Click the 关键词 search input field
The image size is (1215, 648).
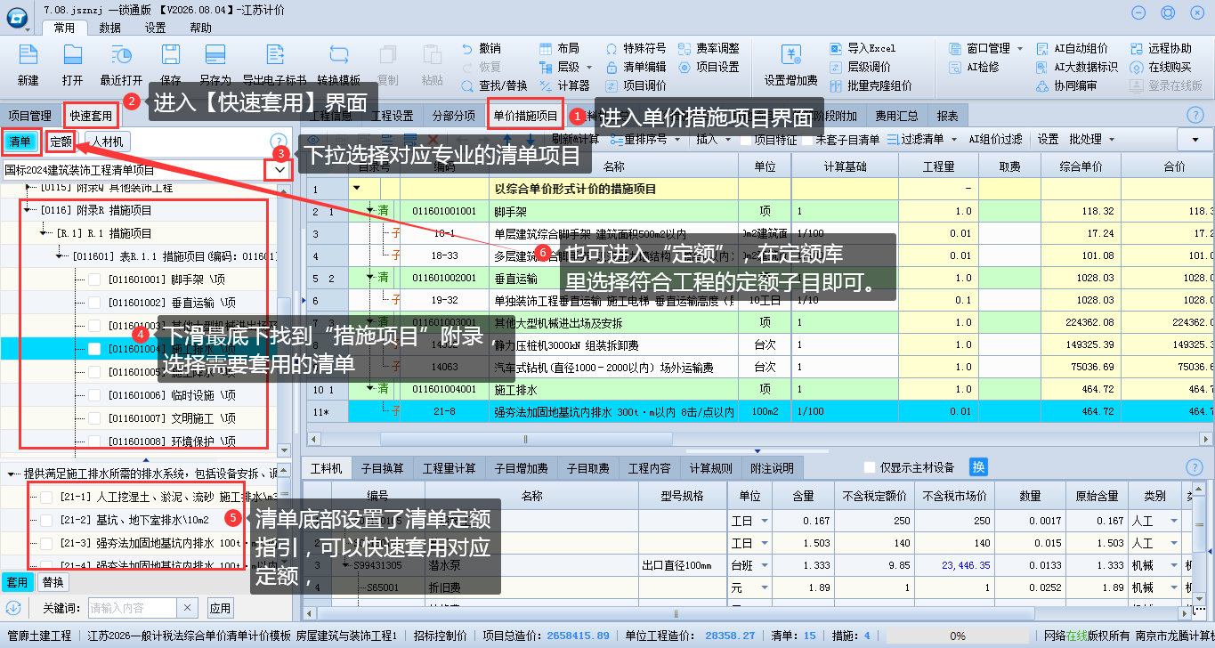[133, 608]
